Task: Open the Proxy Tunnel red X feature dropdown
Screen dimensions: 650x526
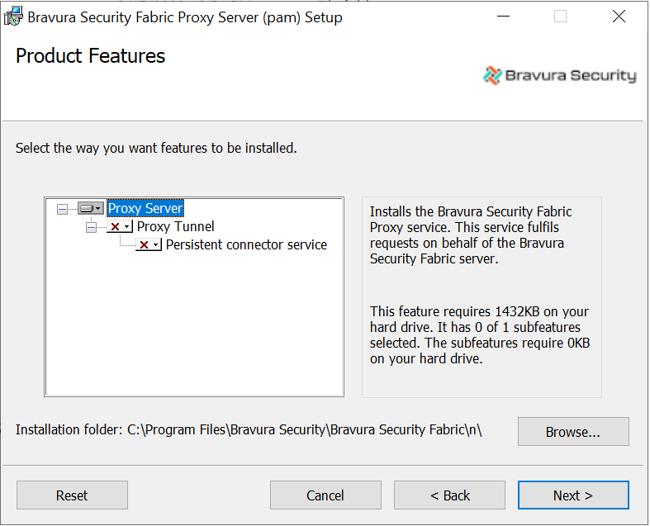Action: (x=119, y=227)
